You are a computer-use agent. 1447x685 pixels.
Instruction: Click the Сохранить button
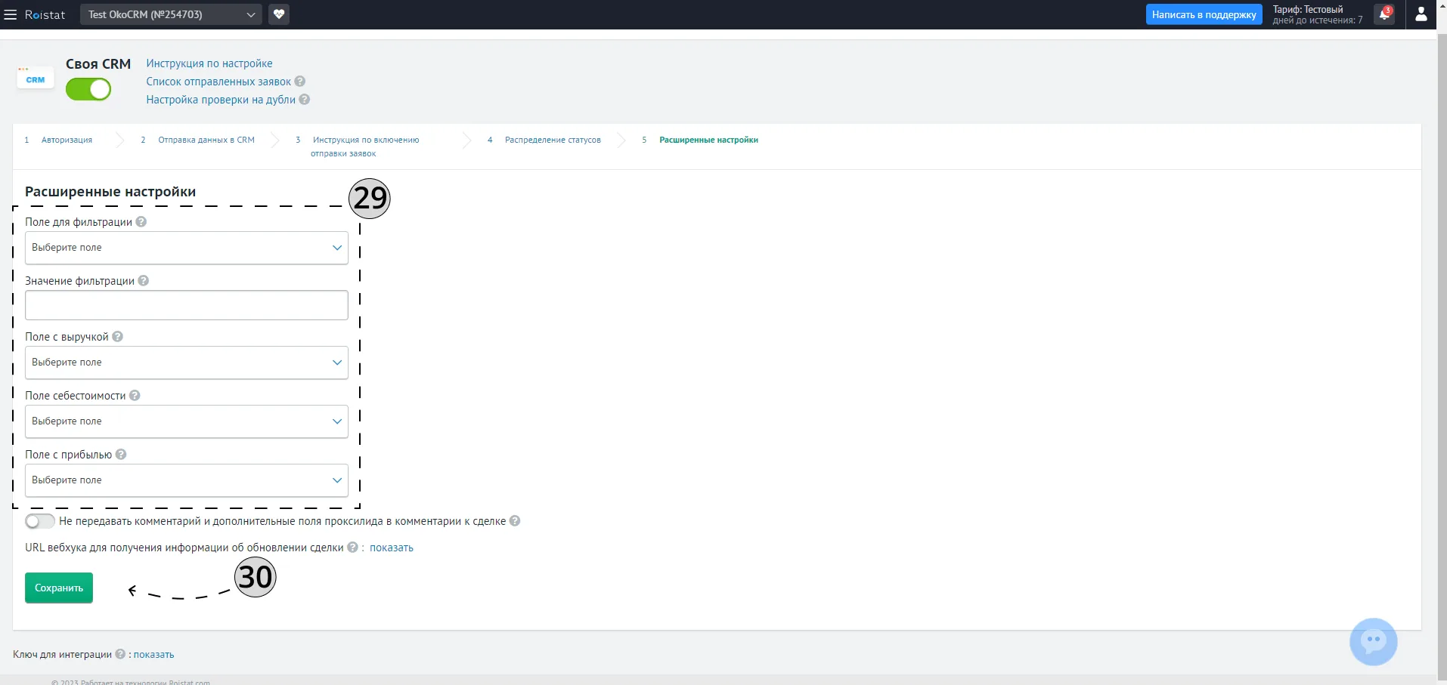pos(59,588)
